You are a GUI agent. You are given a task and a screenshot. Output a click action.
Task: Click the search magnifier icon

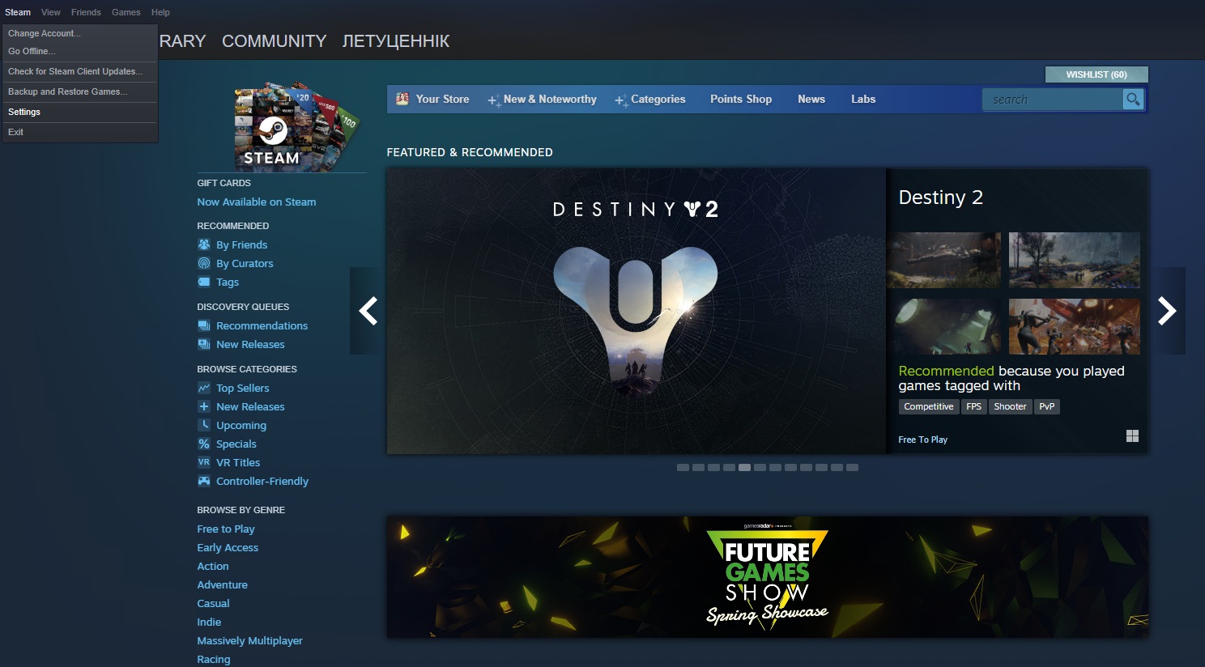1133,99
